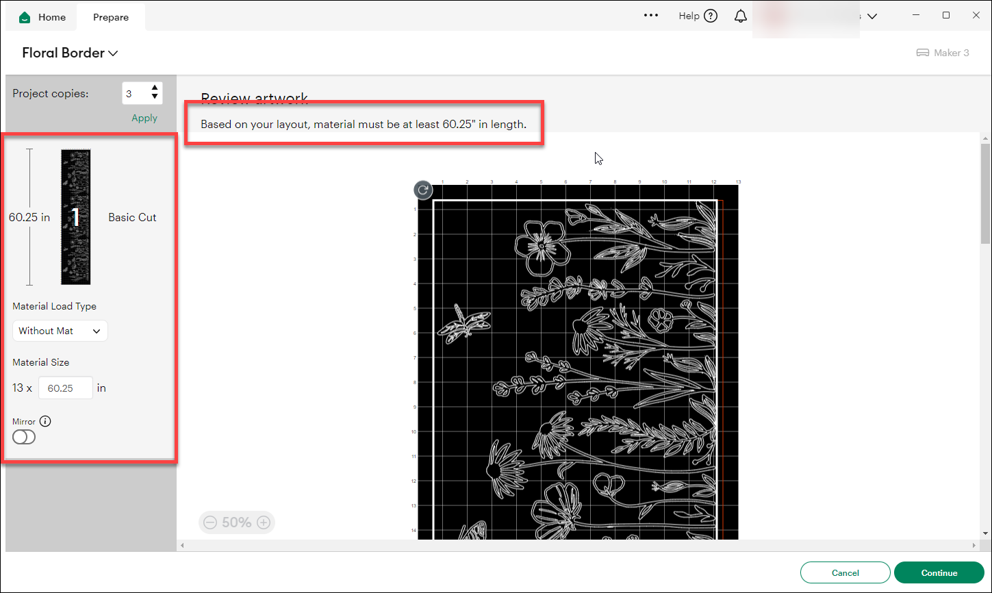
Task: Increase project copies with up arrow
Action: tap(155, 88)
